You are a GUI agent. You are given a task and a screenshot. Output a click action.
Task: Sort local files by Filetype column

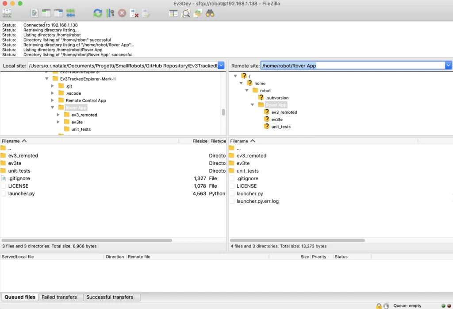pyautogui.click(x=218, y=141)
